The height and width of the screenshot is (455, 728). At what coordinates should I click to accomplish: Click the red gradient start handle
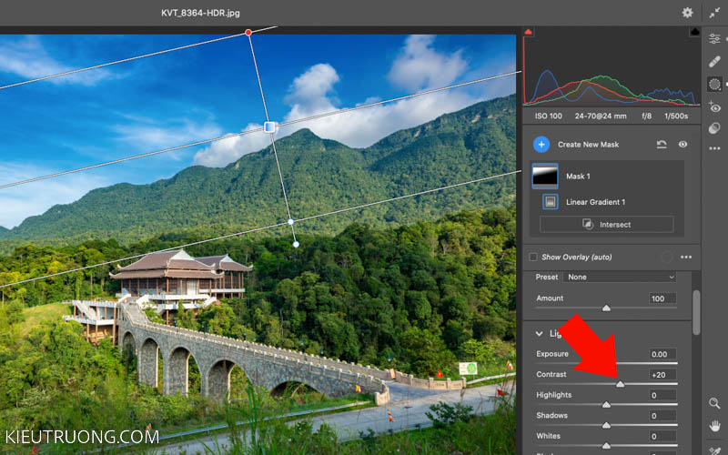pyautogui.click(x=248, y=33)
